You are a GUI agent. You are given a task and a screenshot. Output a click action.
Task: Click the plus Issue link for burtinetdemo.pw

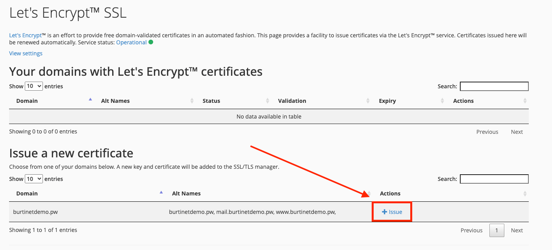click(x=392, y=212)
